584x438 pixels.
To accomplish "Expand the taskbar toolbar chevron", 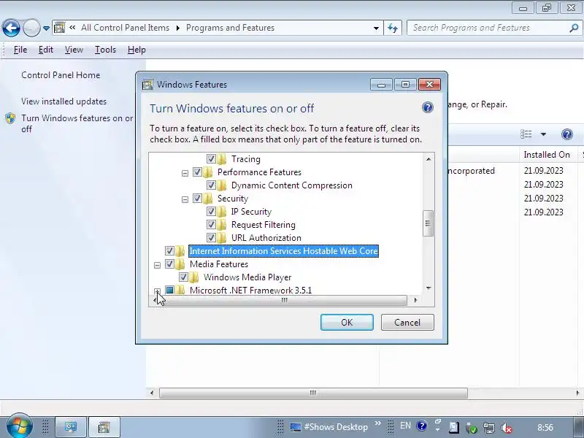I will tap(377, 423).
